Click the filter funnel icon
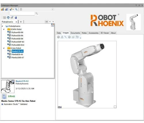Image resolution: width=144 pixels, height=123 pixels. pyautogui.click(x=12, y=17)
